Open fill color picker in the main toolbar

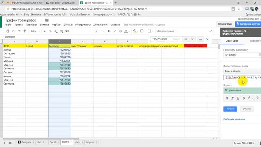click(x=135, y=31)
